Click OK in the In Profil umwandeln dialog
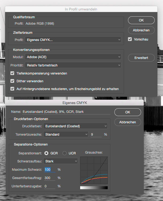Screen dimensions: 163x201 point(141,20)
